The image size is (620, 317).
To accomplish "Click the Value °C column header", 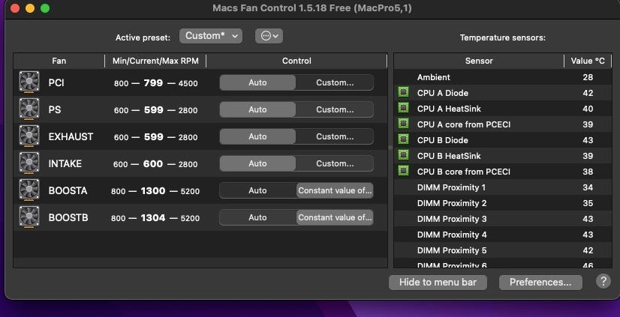I will pyautogui.click(x=588, y=61).
